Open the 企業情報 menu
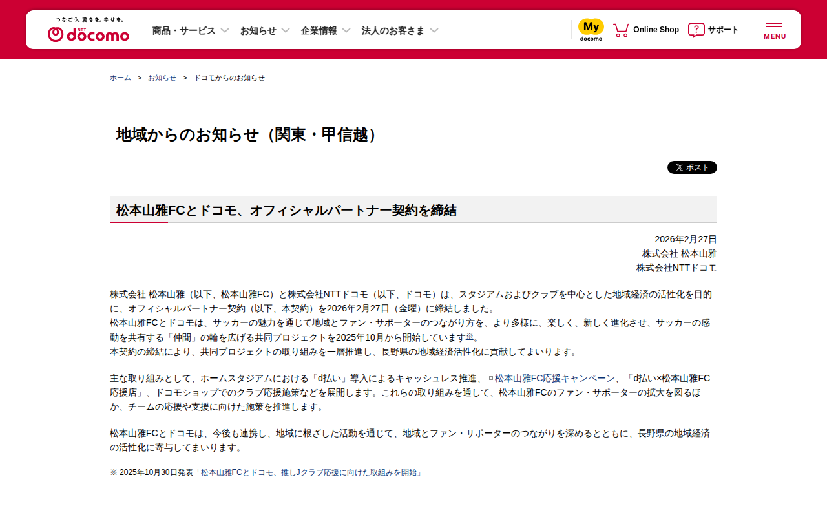Image resolution: width=827 pixels, height=517 pixels. pyautogui.click(x=319, y=30)
